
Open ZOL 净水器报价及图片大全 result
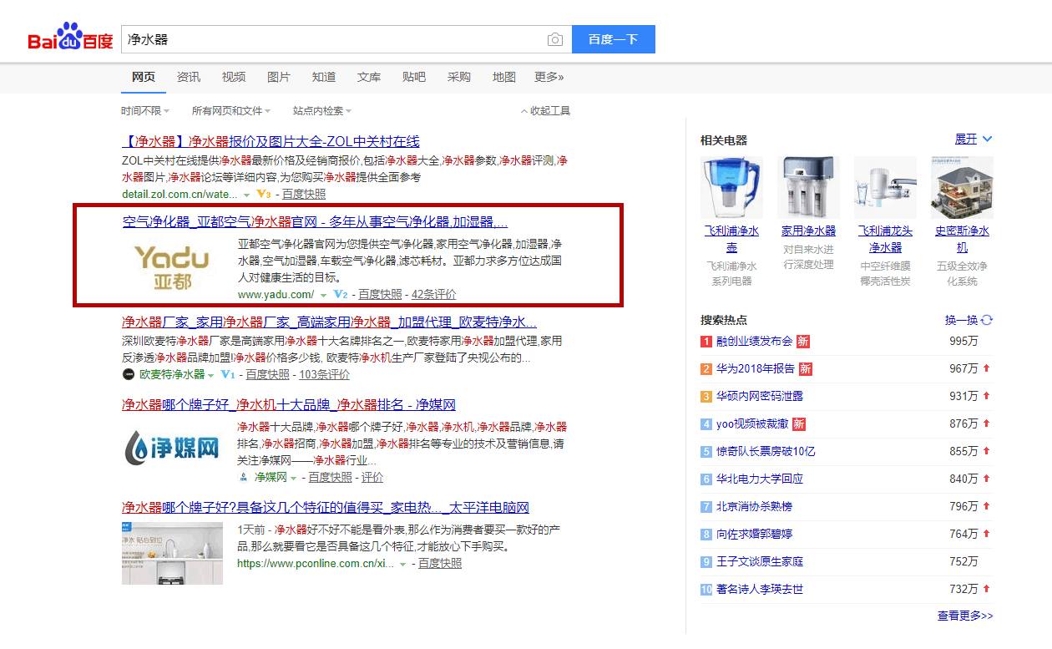tap(271, 142)
